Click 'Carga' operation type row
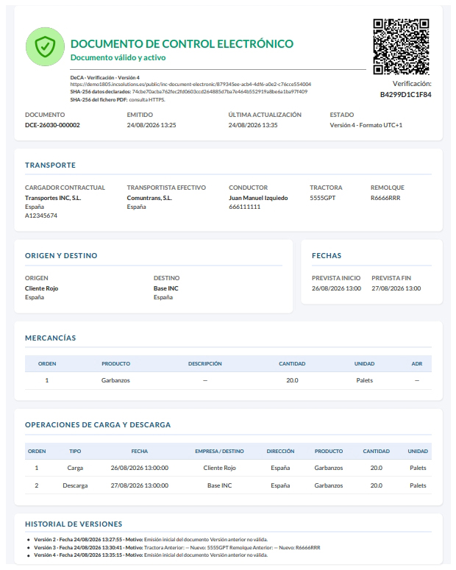The image size is (456, 570). [x=75, y=468]
